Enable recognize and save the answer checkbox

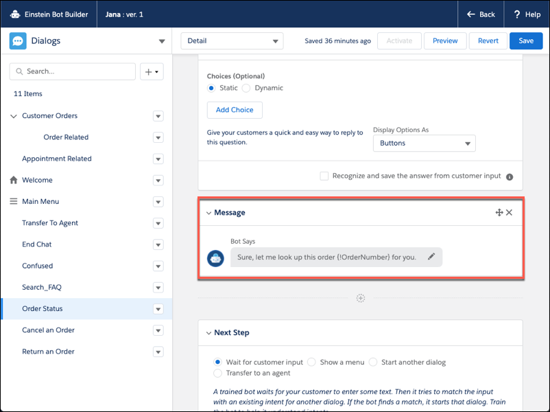tap(324, 176)
